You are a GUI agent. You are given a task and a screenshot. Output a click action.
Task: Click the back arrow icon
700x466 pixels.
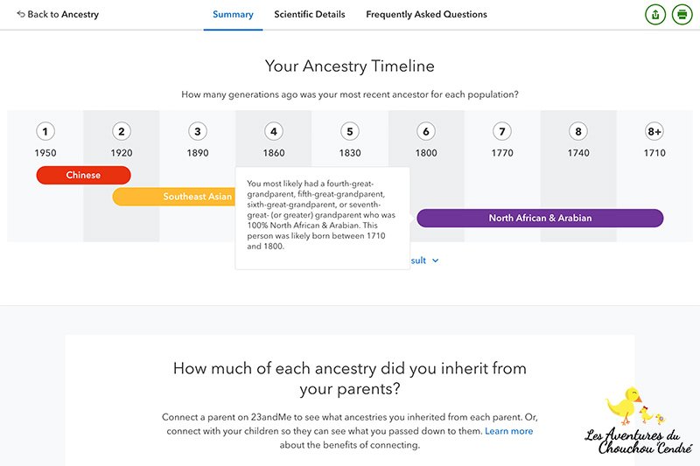point(21,15)
